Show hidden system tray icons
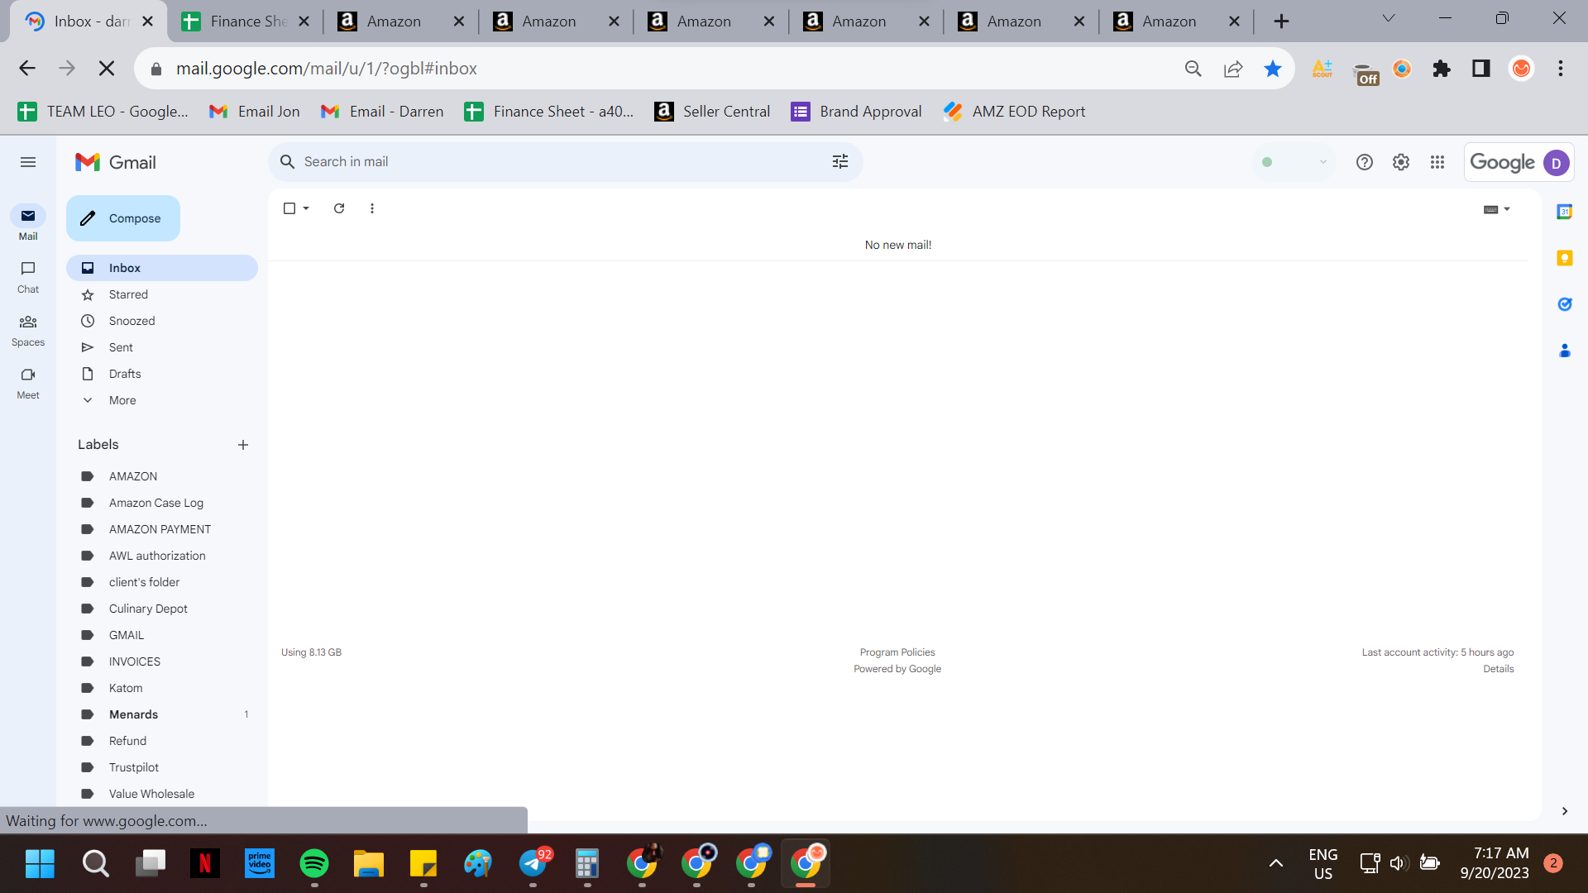Viewport: 1588px width, 893px height. click(1276, 863)
